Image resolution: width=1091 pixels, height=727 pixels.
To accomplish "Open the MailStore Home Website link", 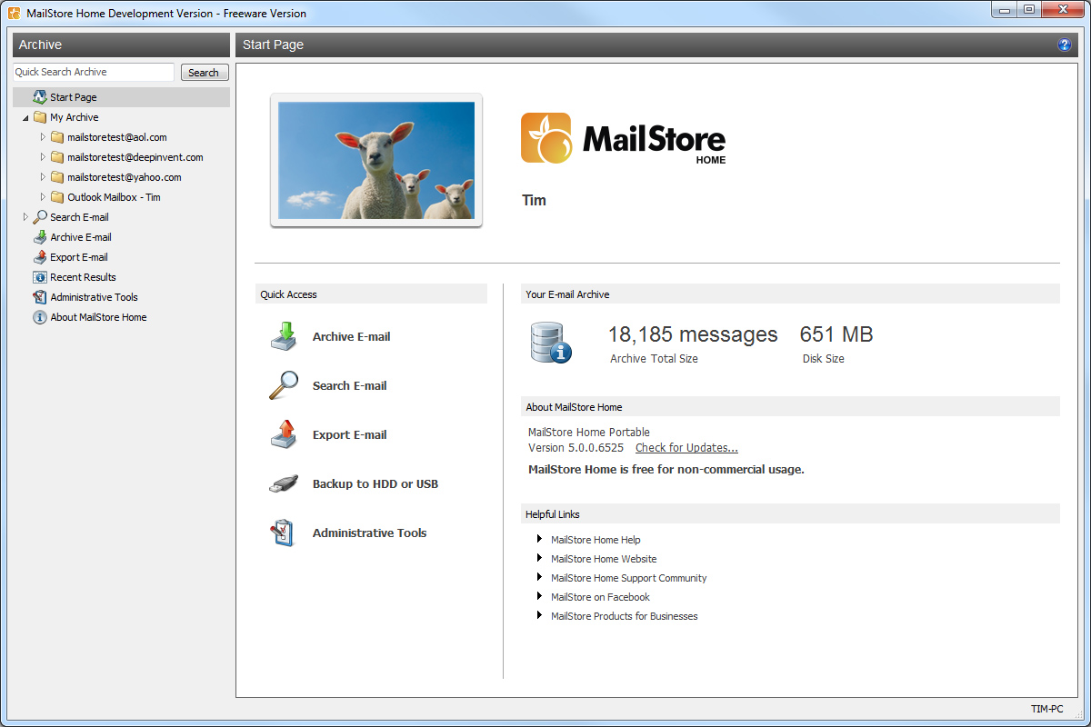I will coord(604,559).
